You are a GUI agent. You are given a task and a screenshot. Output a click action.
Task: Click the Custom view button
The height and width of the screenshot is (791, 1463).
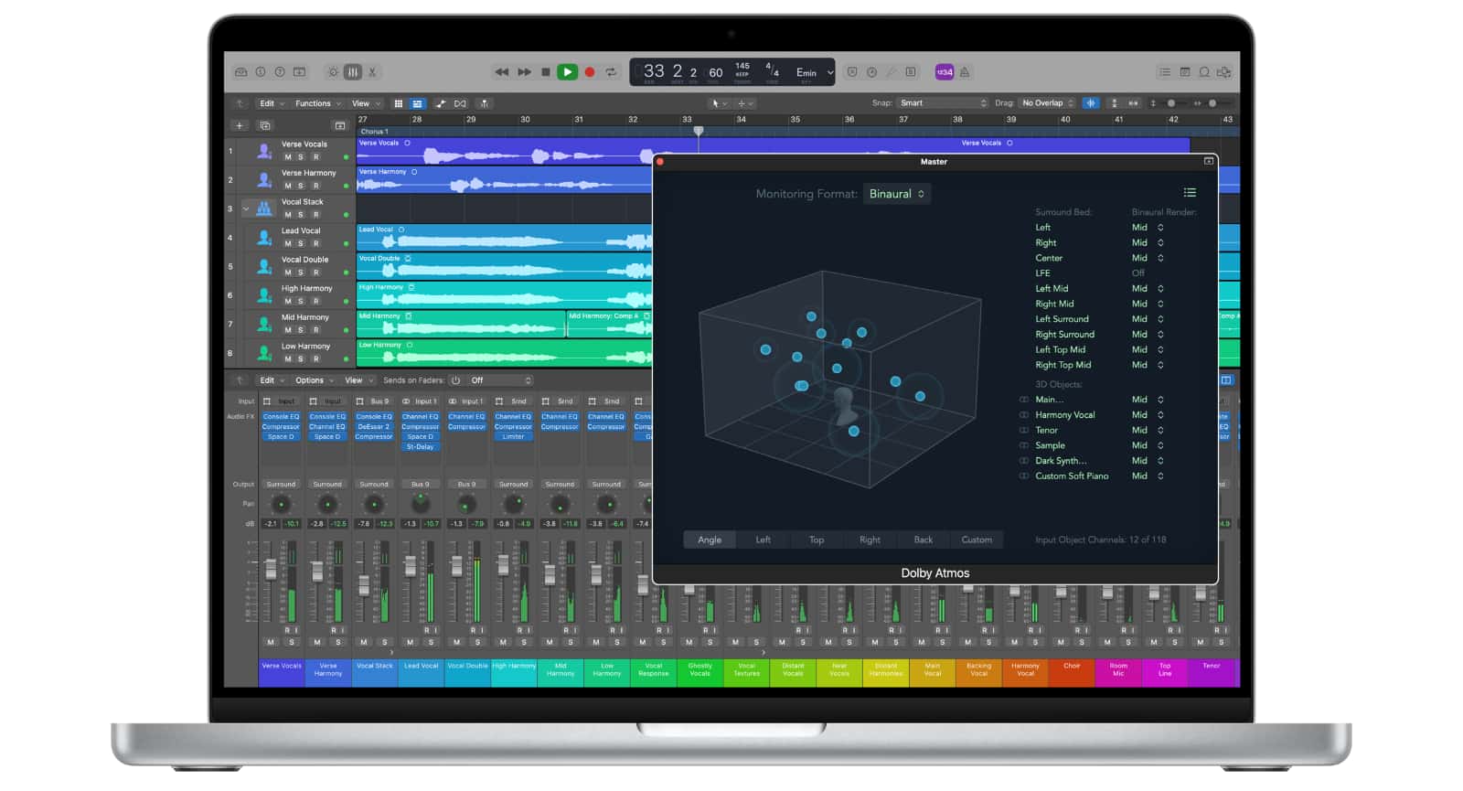click(976, 540)
